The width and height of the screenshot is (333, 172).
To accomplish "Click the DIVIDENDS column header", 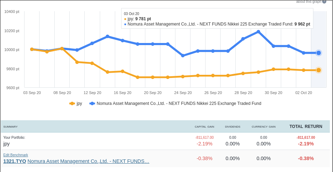I will (233, 127).
